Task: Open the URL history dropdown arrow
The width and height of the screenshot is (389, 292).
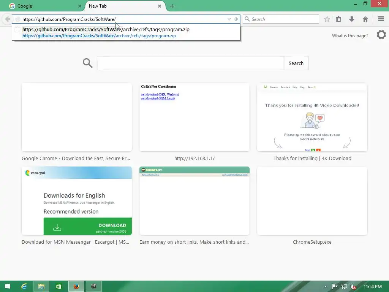Action: (229, 19)
